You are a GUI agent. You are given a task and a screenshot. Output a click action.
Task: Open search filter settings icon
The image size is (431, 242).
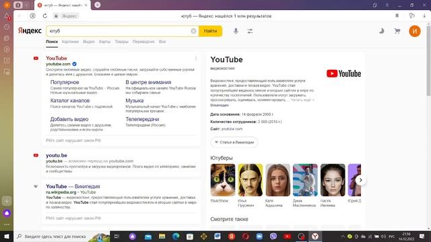[250, 31]
